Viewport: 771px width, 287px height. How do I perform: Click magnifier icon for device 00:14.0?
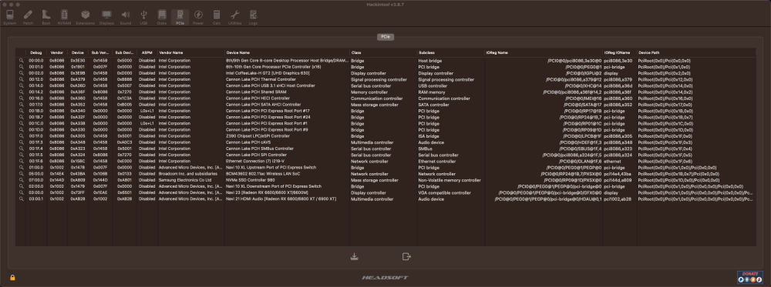click(x=21, y=85)
